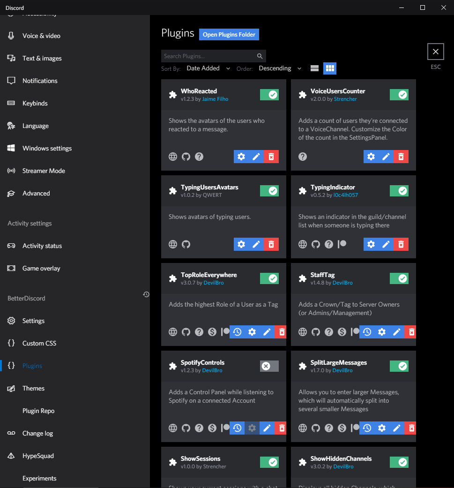
Task: Open the TopRoleEverywhere changelog history icon
Action: (x=237, y=332)
